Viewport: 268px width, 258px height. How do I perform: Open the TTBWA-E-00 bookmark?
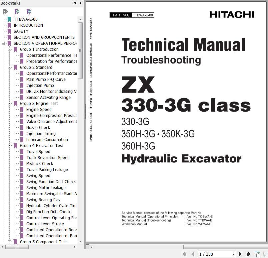point(25,19)
